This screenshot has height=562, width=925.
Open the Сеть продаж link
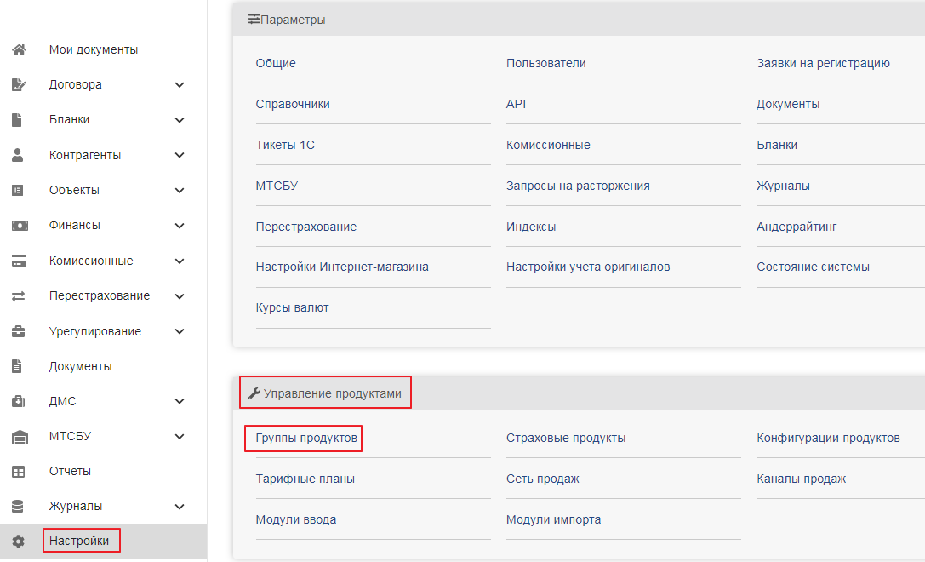tap(542, 479)
